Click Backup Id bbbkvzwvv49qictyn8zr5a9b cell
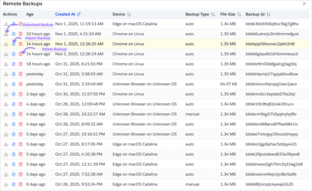The width and height of the screenshot is (312, 191). pyautogui.click(x=271, y=174)
